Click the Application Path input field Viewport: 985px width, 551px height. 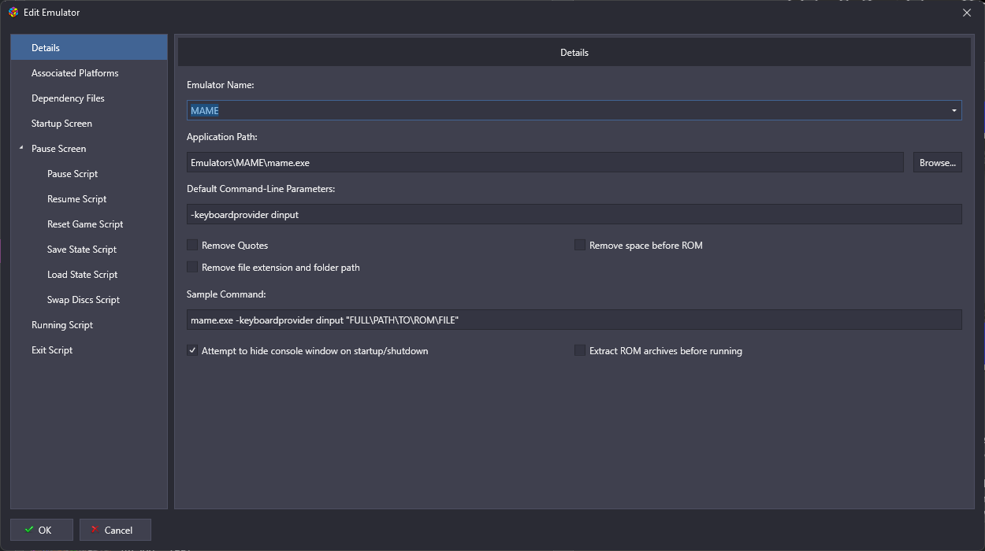pos(545,162)
